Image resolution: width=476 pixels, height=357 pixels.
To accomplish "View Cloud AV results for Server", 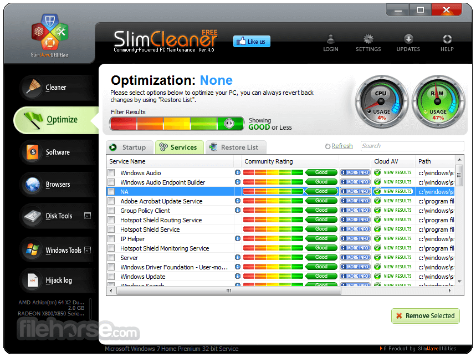I will [397, 257].
